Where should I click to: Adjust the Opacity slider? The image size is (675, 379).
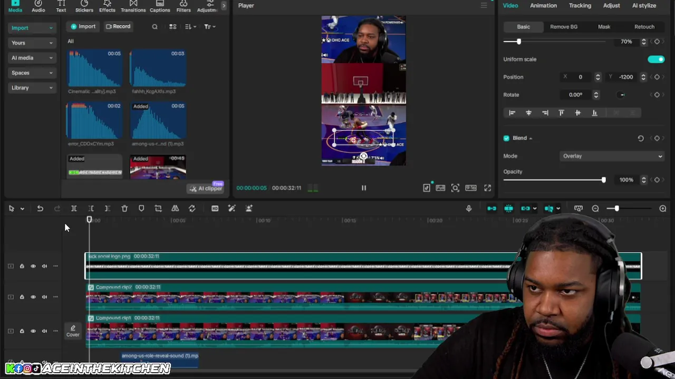[555, 180]
